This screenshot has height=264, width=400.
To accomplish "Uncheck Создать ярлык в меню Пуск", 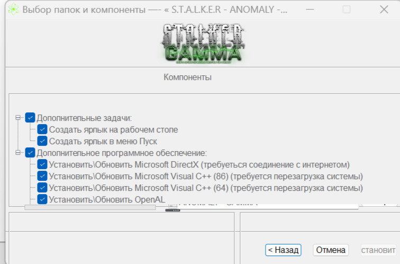I will tap(42, 141).
